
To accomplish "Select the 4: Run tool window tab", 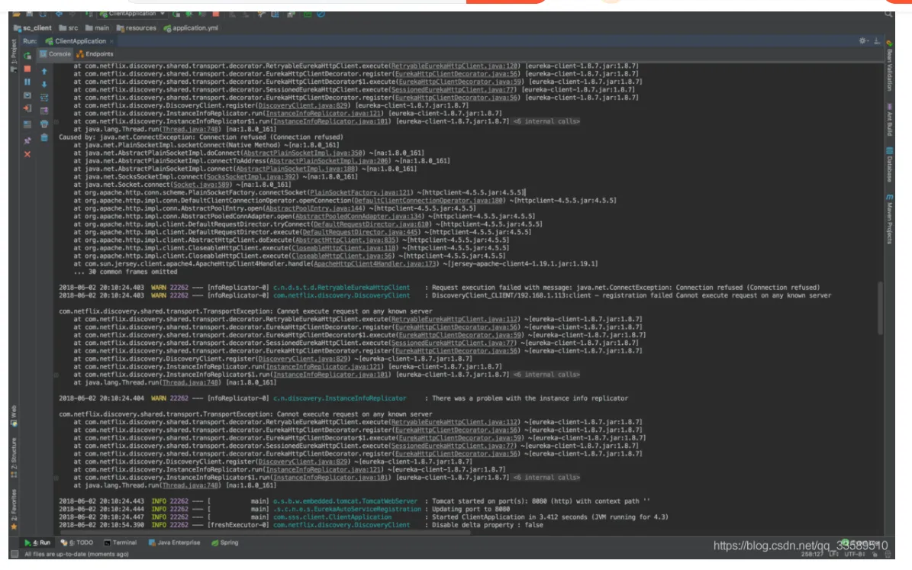I will pos(37,543).
